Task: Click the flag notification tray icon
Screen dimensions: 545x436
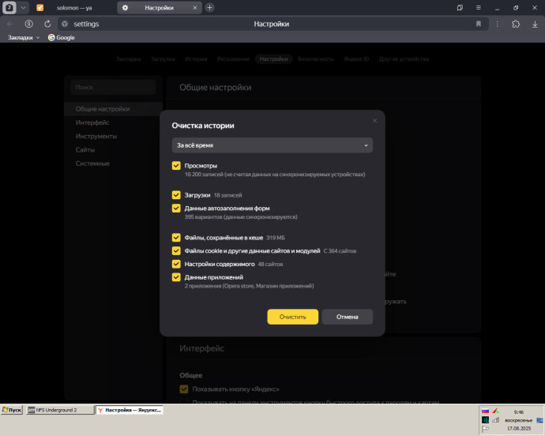Action: 485,429
